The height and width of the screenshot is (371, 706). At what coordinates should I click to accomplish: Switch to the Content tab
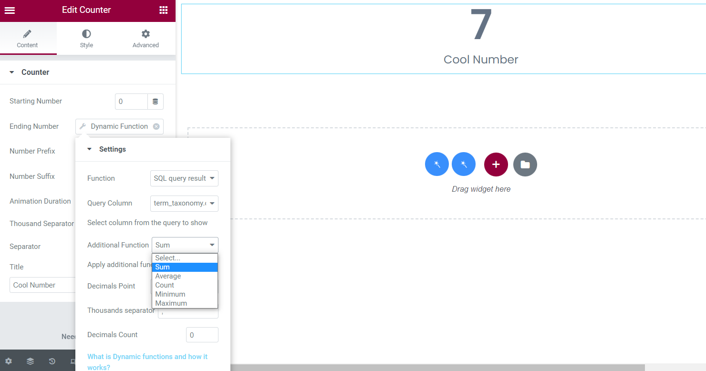click(x=28, y=38)
